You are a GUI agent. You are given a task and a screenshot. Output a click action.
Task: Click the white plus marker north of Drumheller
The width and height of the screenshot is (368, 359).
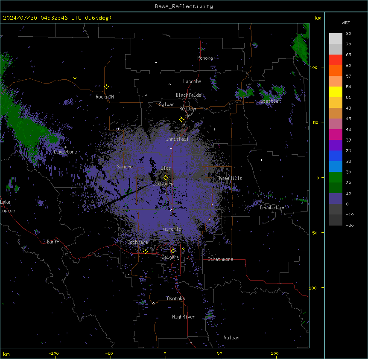(261, 160)
